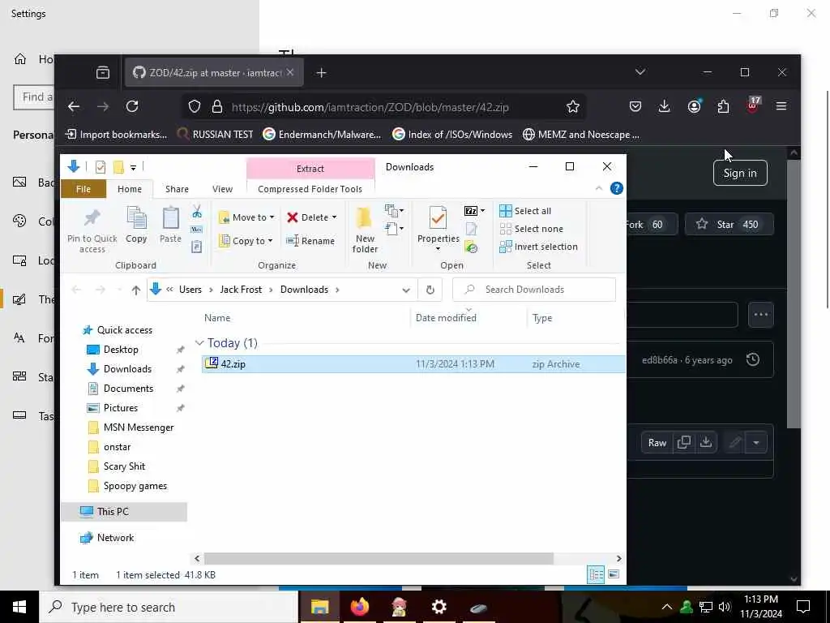Open Quick Access Toolbar customize dropdown

coord(134,167)
